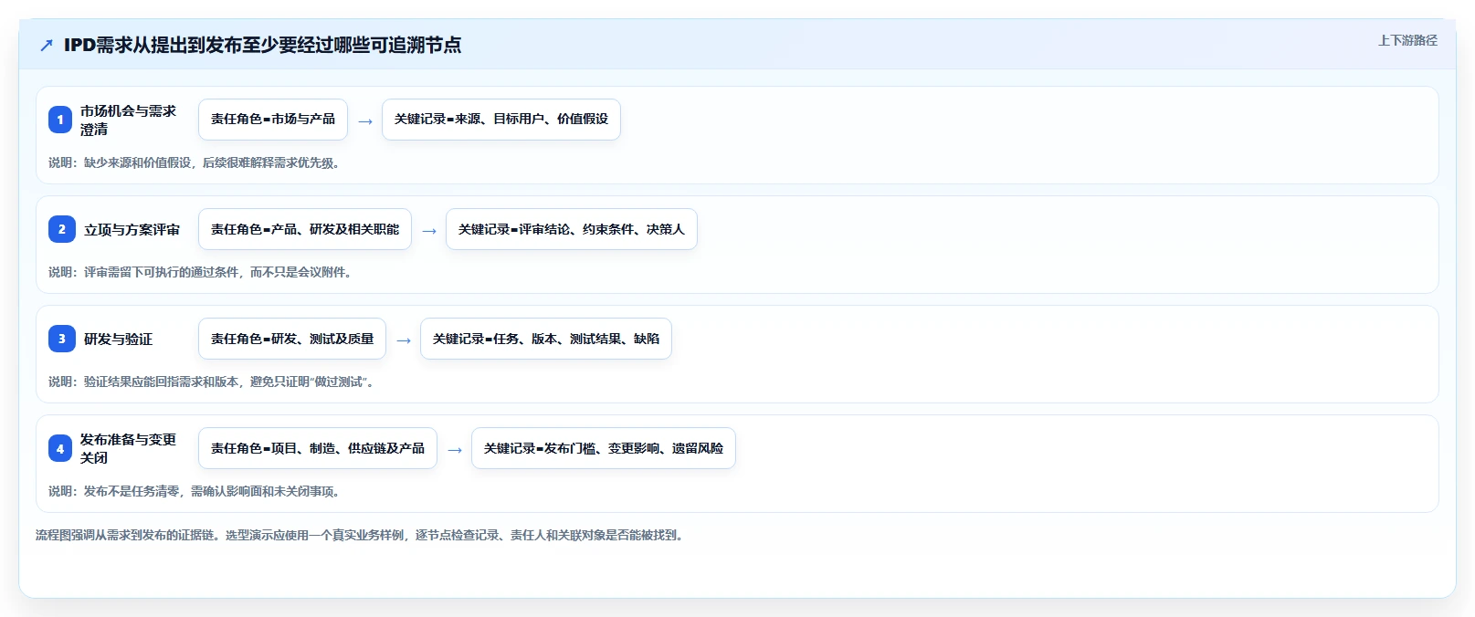Click the 责任角色=研发、测试及质量 box

tap(292, 339)
